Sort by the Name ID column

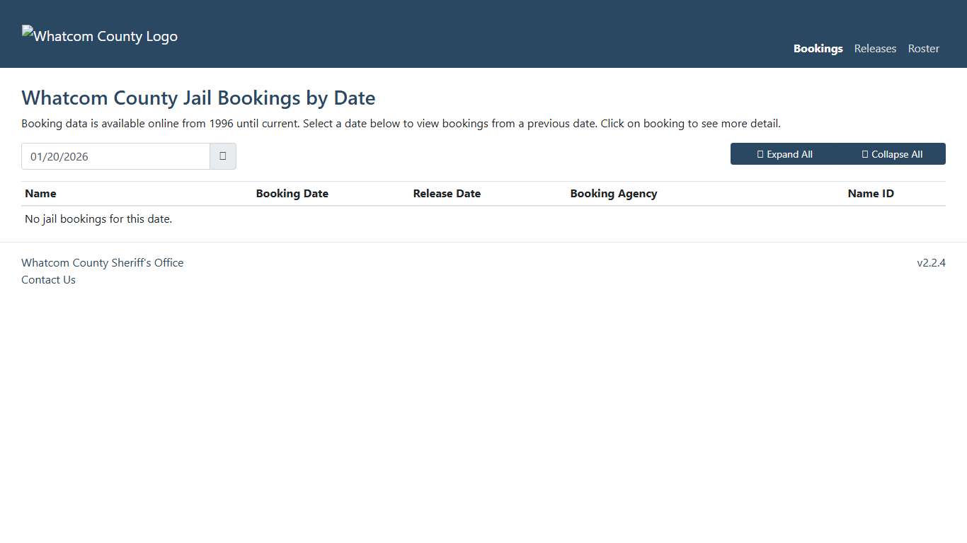point(871,193)
